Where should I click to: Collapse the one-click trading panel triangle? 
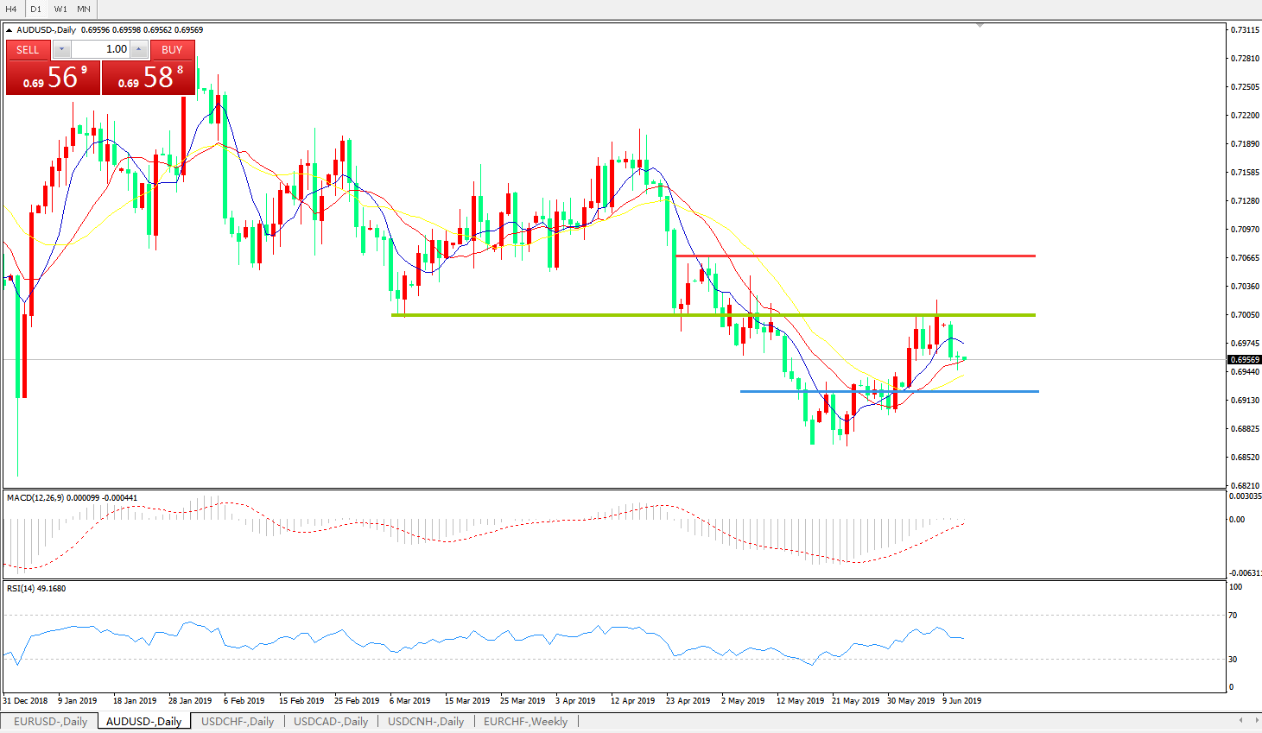(10, 30)
